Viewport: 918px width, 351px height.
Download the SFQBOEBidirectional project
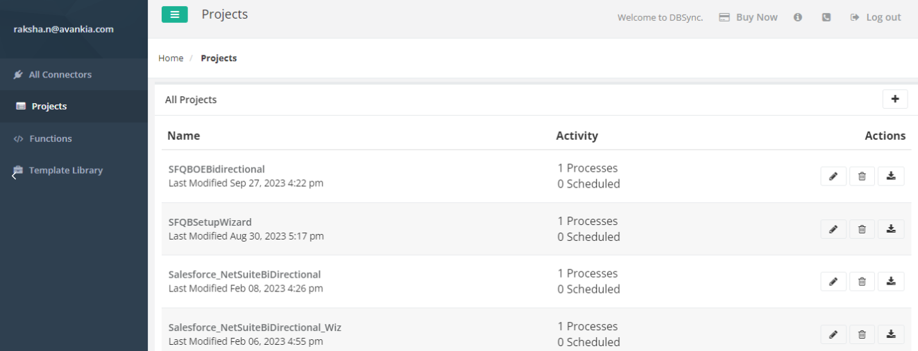891,177
